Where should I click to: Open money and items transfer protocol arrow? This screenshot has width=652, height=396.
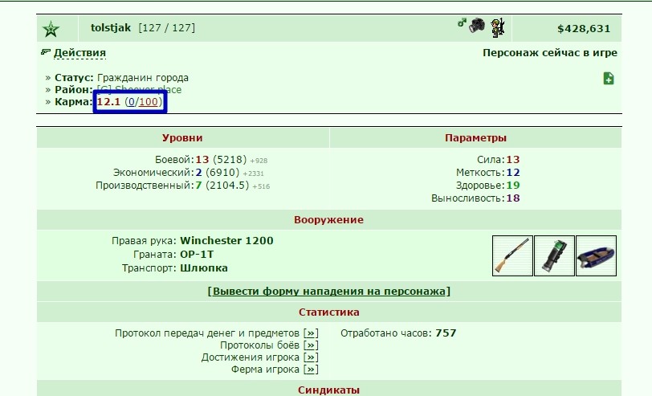(x=311, y=333)
